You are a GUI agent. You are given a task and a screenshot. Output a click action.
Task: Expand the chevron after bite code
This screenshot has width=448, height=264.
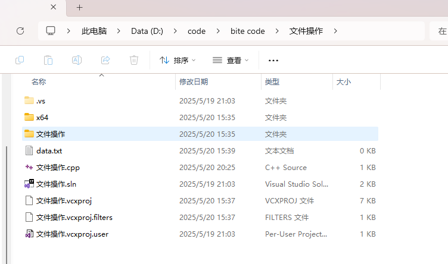point(276,31)
